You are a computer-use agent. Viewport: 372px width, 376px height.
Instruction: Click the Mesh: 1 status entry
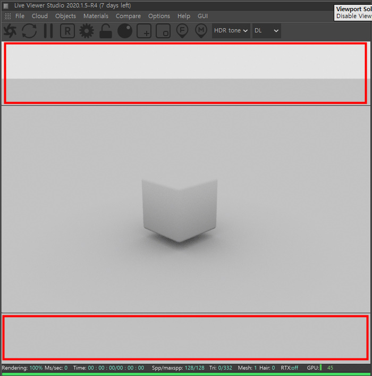coord(247,367)
